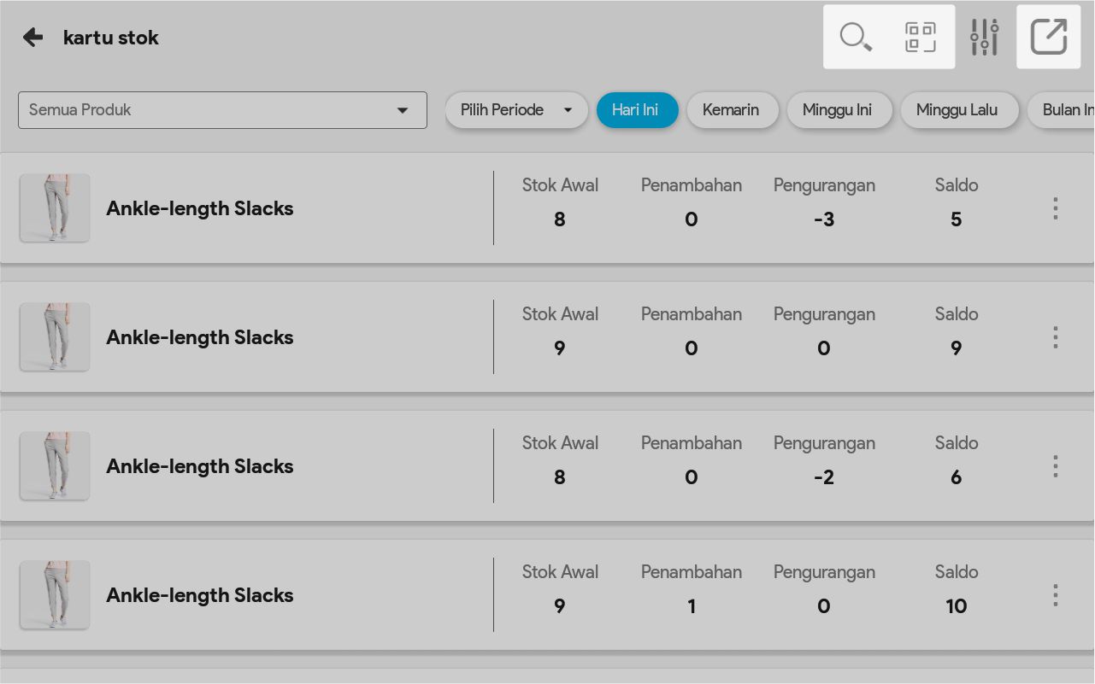1095x684 pixels.
Task: Open more options for first Ankle-length Slacks
Action: click(1056, 208)
